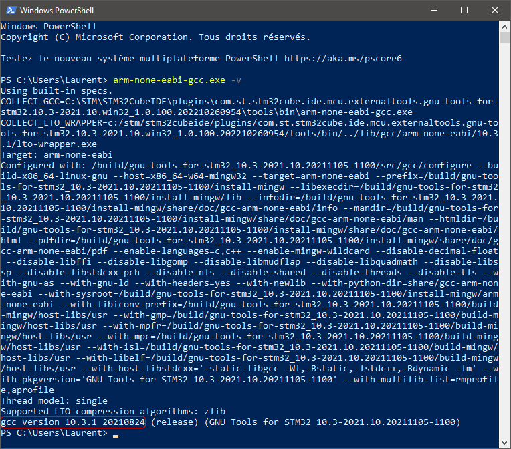Click the '--with-newlib' option text
Screen dimensions: 511x449
[271, 283]
